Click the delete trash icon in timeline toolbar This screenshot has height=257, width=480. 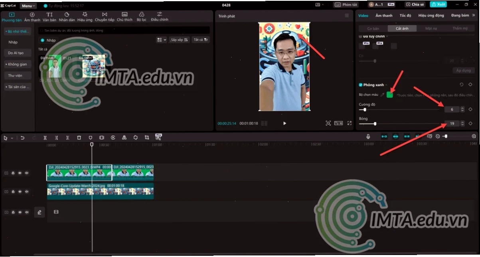click(79, 138)
